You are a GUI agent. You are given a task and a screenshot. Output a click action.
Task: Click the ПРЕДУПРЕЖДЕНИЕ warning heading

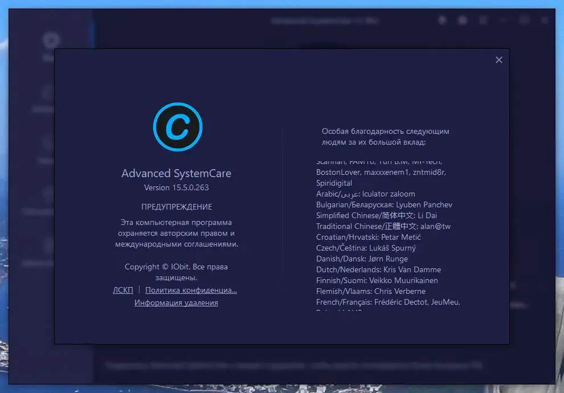(177, 207)
